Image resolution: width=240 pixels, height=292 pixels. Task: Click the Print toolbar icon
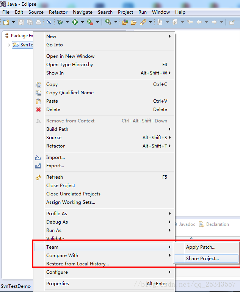(x=38, y=22)
